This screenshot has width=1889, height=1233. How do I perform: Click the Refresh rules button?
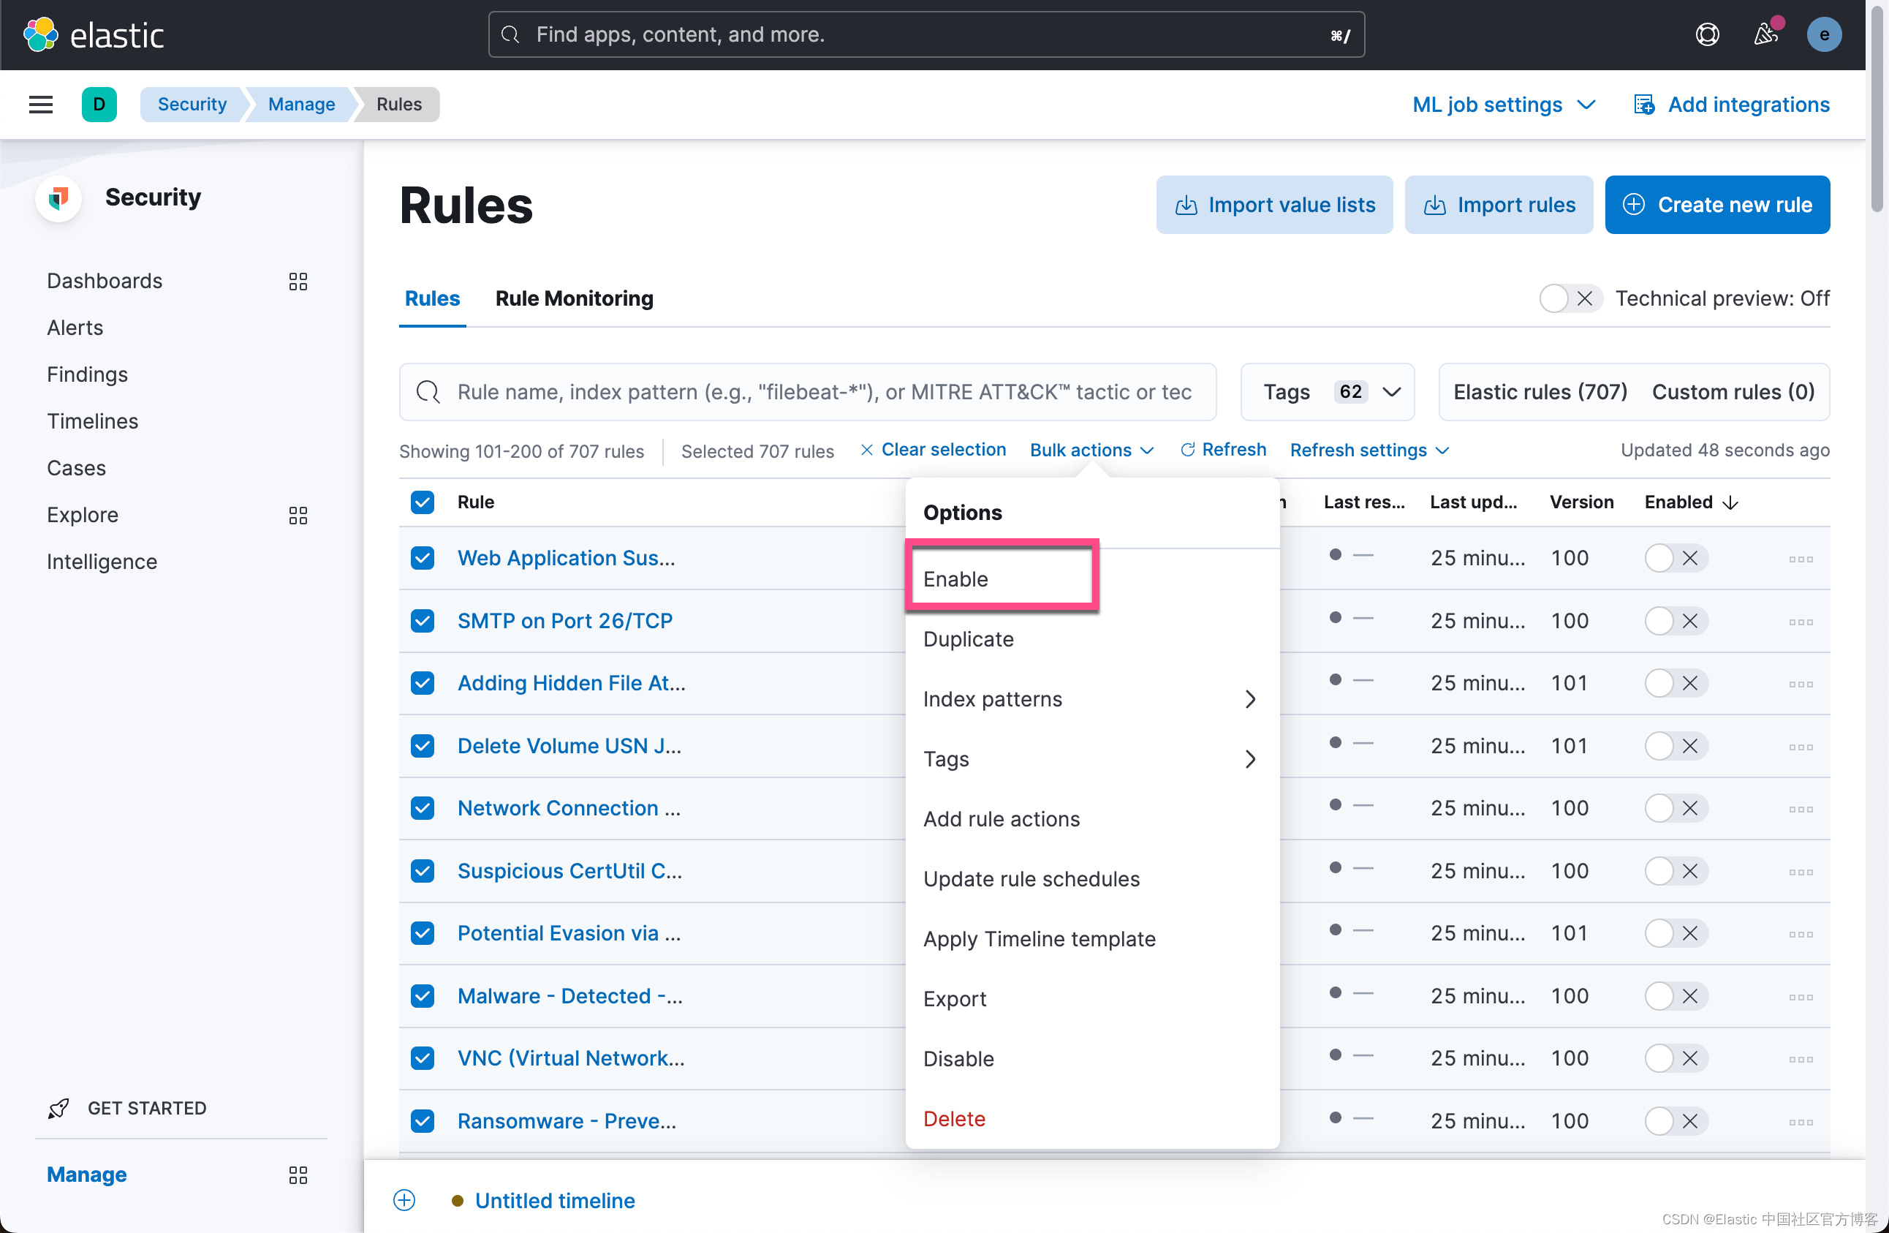click(x=1223, y=450)
